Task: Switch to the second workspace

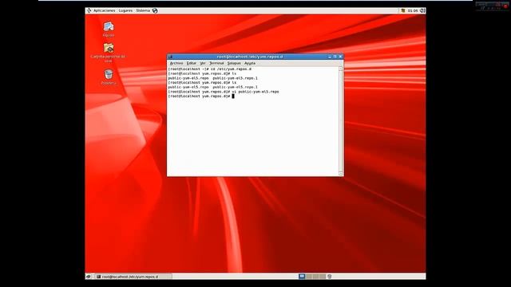Action: pyautogui.click(x=309, y=277)
